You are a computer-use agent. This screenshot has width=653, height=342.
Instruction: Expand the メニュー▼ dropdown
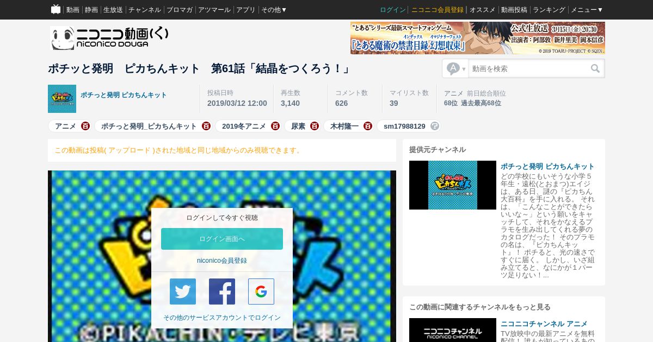click(587, 10)
